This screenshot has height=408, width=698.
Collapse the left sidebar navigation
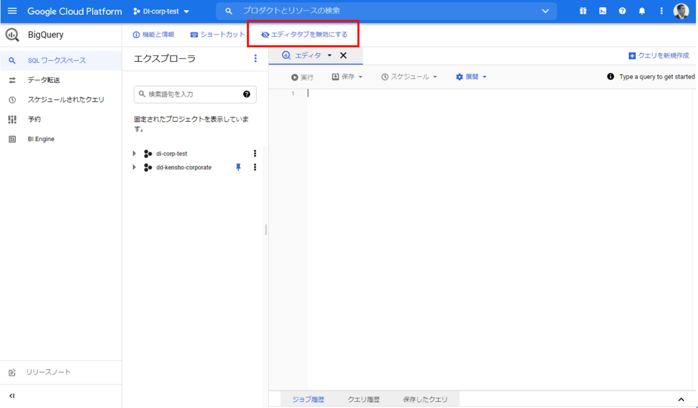(12, 396)
